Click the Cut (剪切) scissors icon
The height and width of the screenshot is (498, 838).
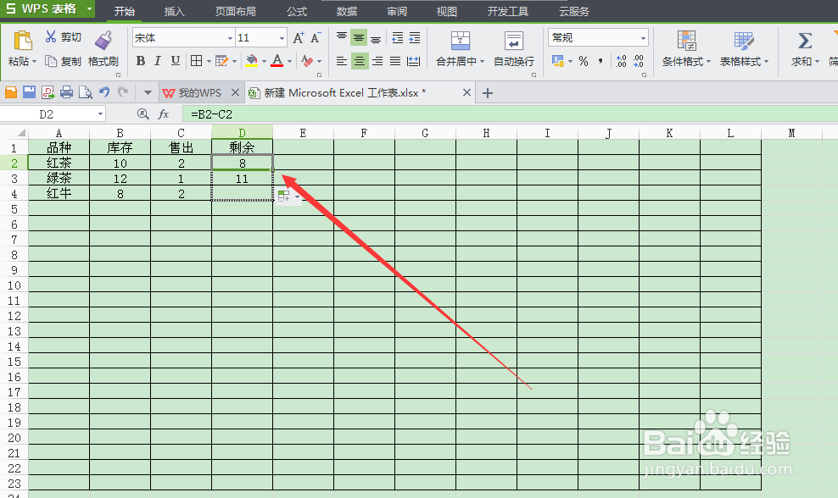coord(51,36)
